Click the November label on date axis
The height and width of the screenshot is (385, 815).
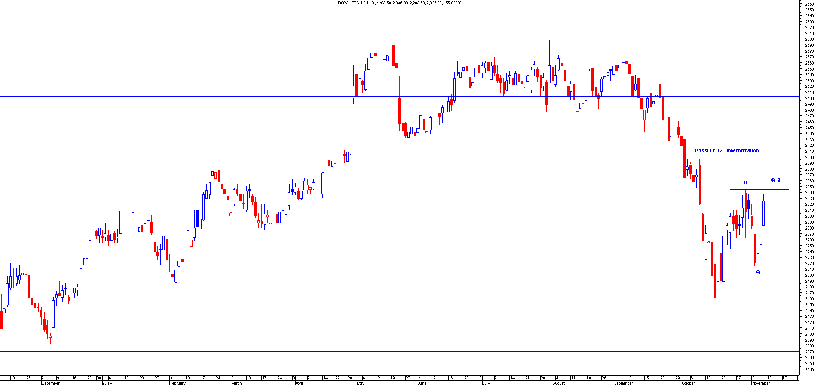(761, 383)
